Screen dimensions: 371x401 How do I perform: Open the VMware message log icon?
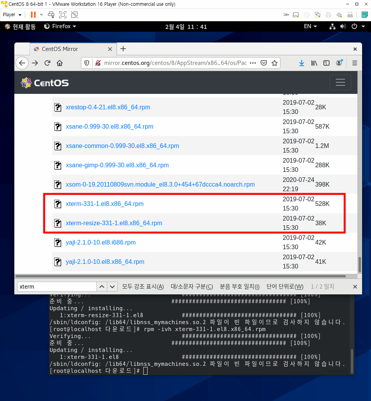364,15
